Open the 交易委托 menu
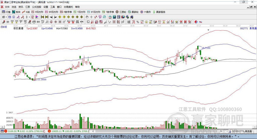This screenshot has height=139, width=257. click(x=68, y=7)
